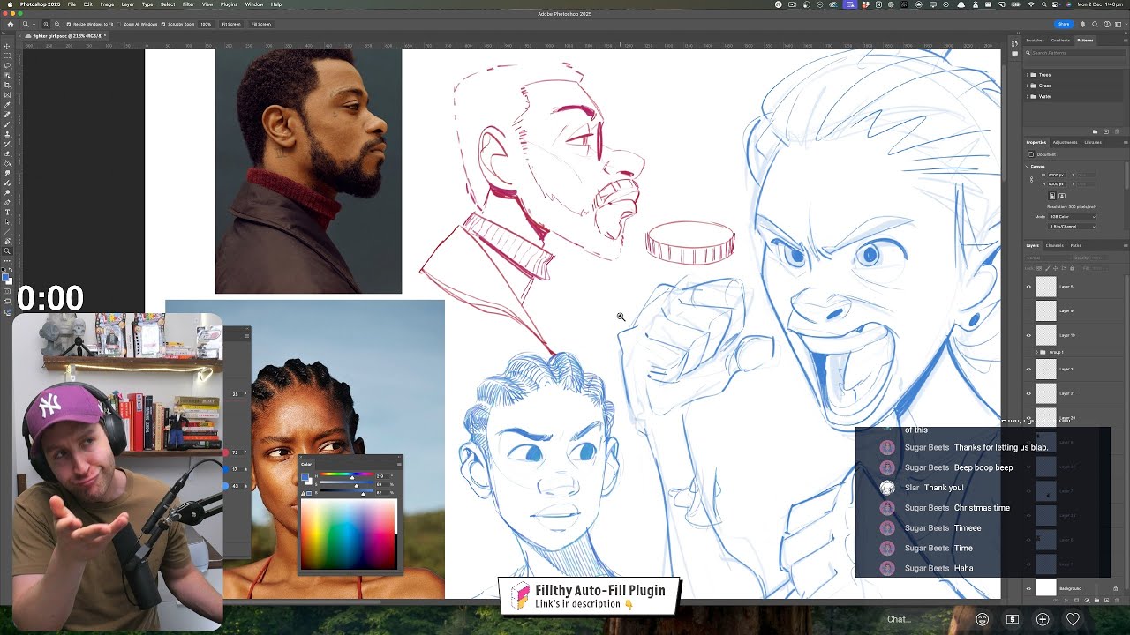
Task: Collapse Group 1 in Layers panel
Action: click(x=1036, y=352)
